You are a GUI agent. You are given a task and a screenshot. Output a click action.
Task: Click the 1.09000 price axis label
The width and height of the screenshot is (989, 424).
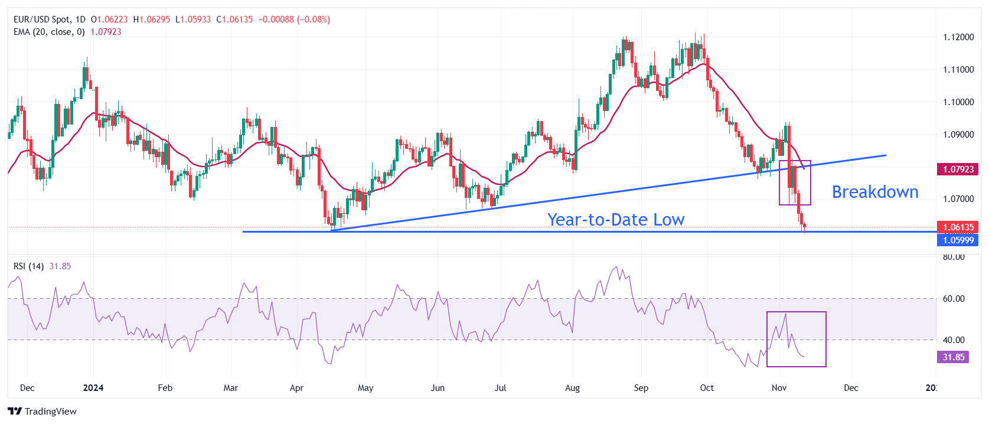[958, 135]
